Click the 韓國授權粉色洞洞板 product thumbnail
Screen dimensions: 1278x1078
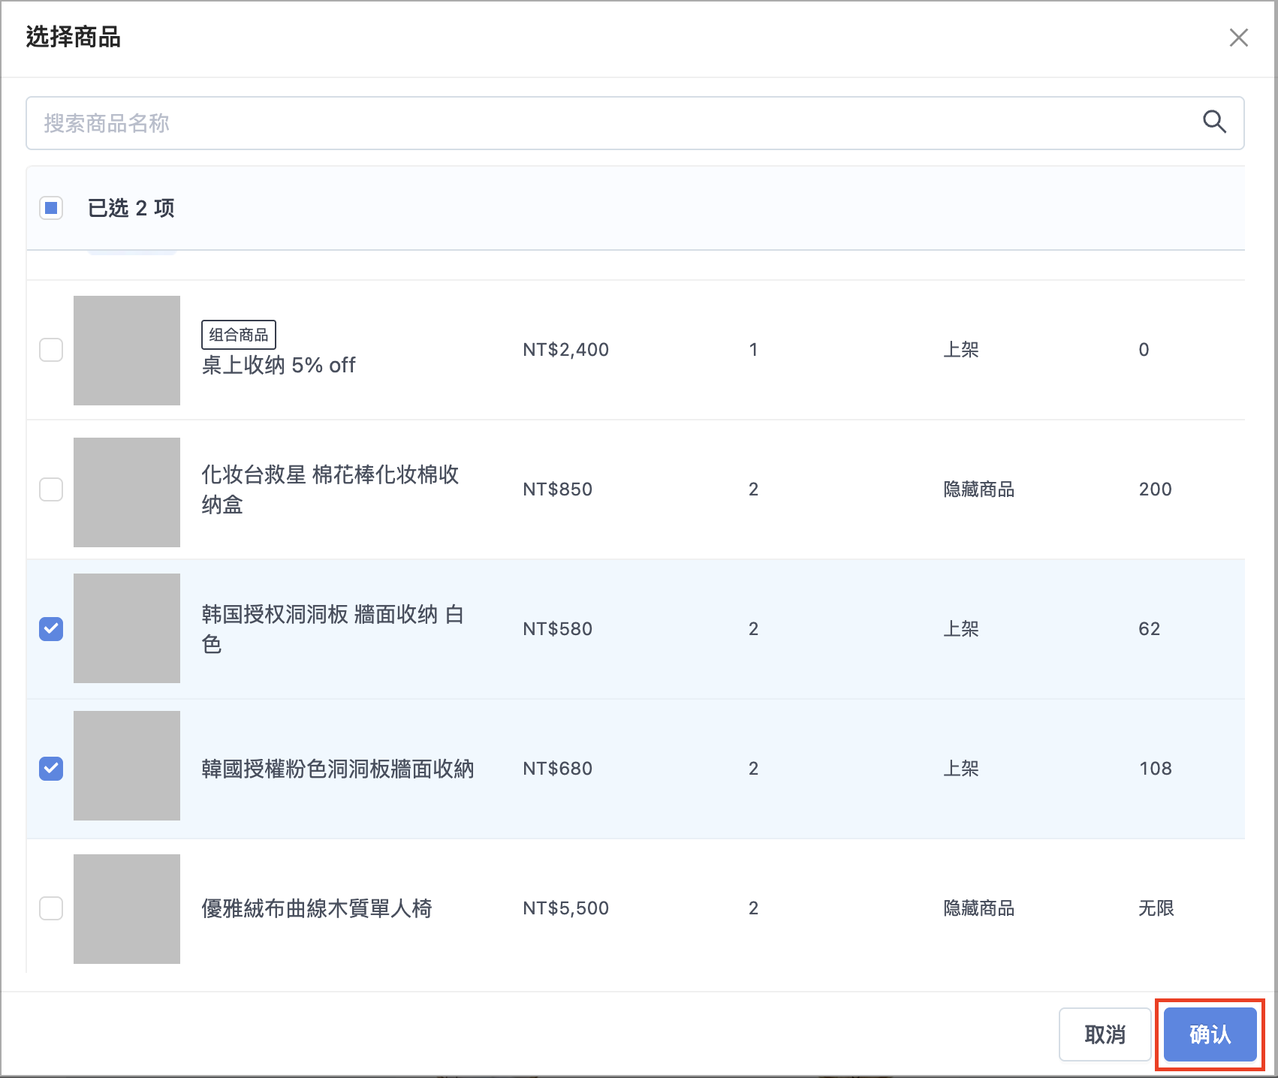(x=127, y=766)
